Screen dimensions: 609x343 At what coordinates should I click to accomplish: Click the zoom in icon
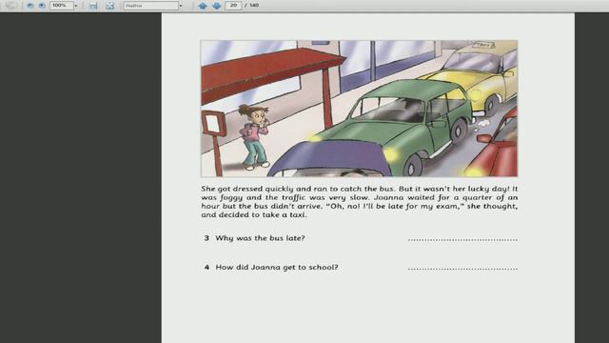[x=42, y=6]
